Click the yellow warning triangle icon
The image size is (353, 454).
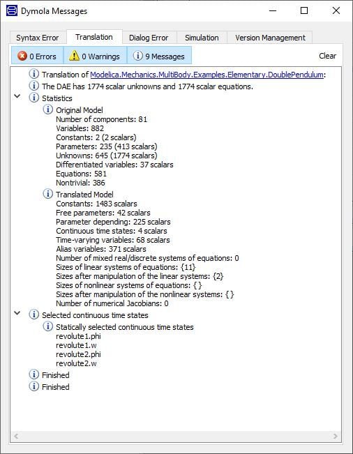pos(74,56)
